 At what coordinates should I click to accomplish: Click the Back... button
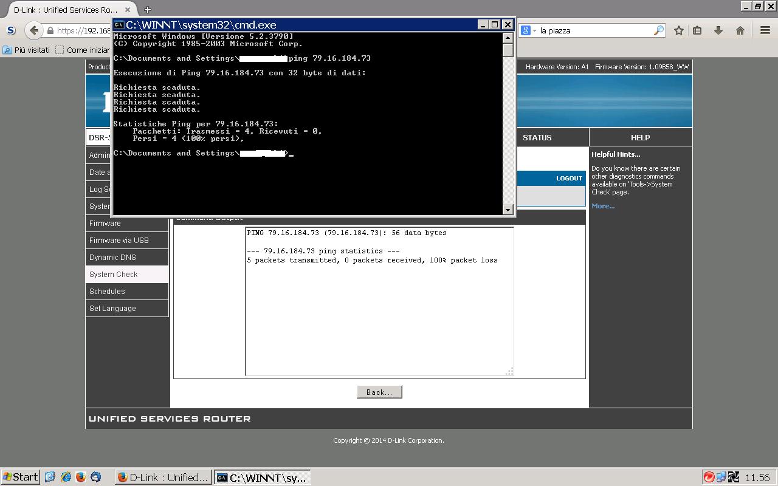coord(379,392)
